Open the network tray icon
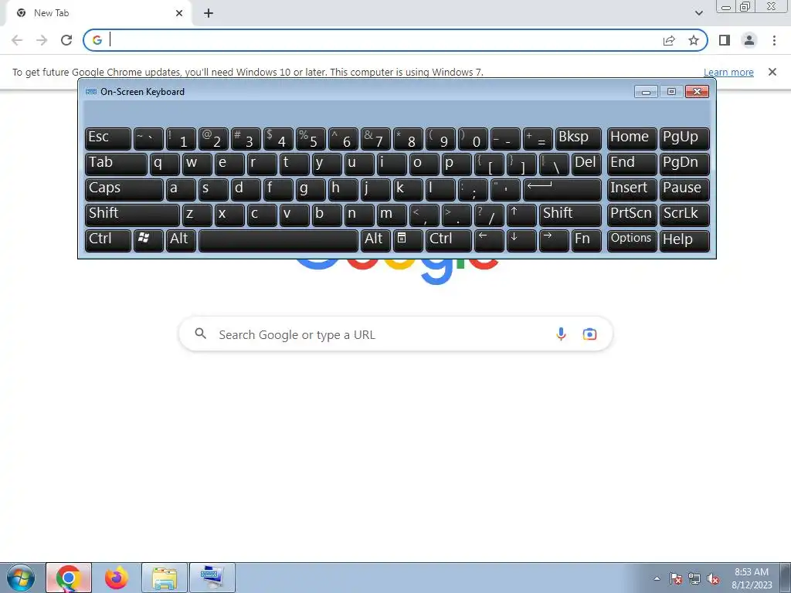The height and width of the screenshot is (593, 791). point(694,578)
